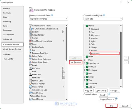Click the Cut scissors icon
Screen dimensions: 132x109
(31, 50)
